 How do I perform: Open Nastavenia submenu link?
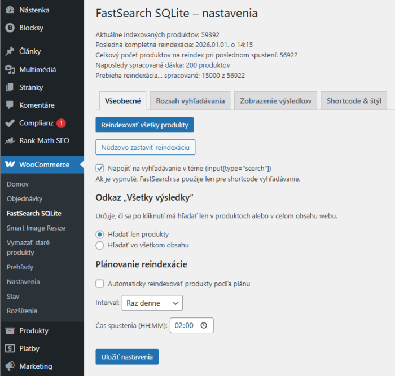click(x=23, y=282)
